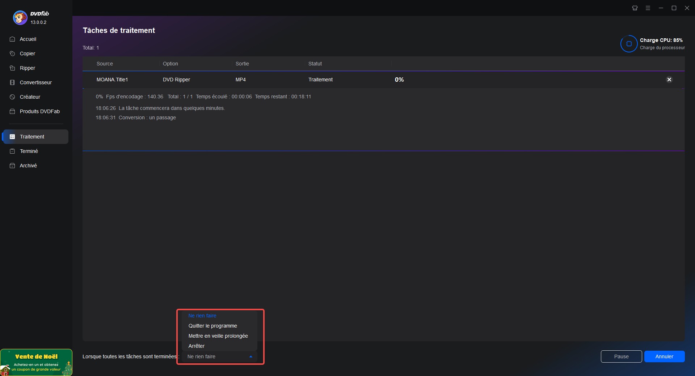Cancel tasks with Annuler button
The width and height of the screenshot is (695, 376).
pos(664,356)
